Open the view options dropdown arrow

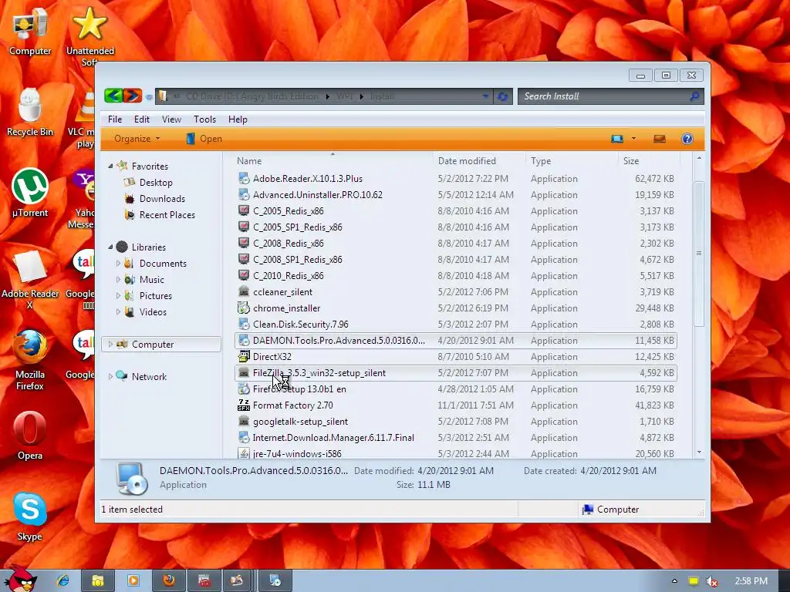(x=633, y=139)
